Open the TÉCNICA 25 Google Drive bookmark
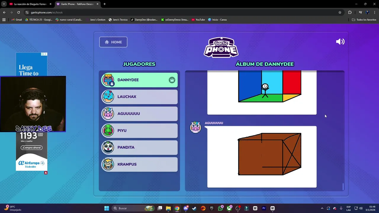The height and width of the screenshot is (213, 379). [x=39, y=20]
